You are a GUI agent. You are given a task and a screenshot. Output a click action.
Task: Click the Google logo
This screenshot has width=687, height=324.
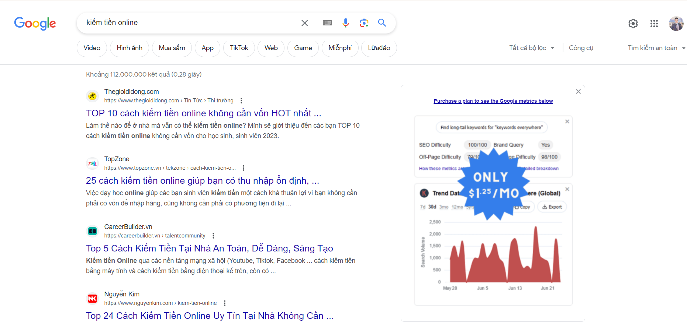pos(35,23)
